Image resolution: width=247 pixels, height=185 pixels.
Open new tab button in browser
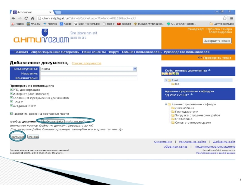coord(58,12)
